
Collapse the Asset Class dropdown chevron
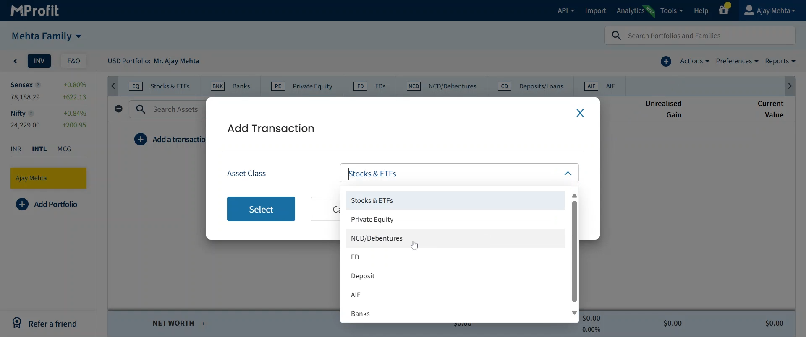click(x=568, y=174)
